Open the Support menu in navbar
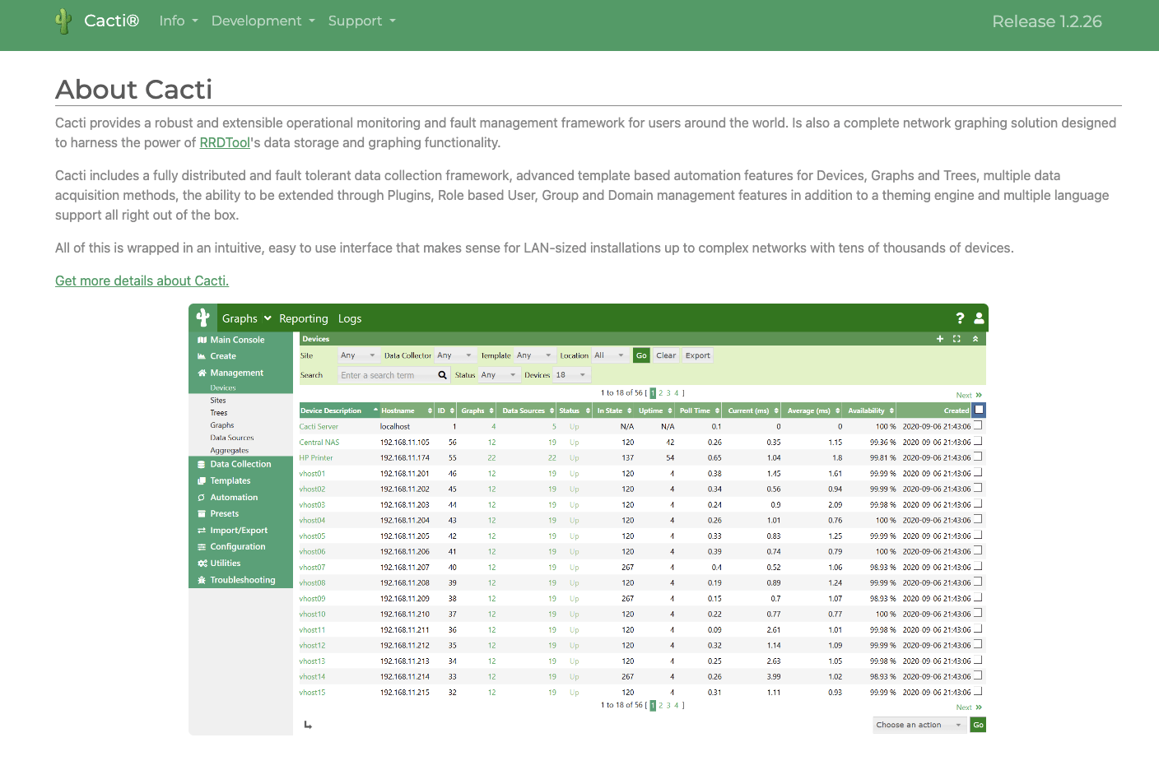Viewport: 1159px width, 770px height. click(361, 21)
